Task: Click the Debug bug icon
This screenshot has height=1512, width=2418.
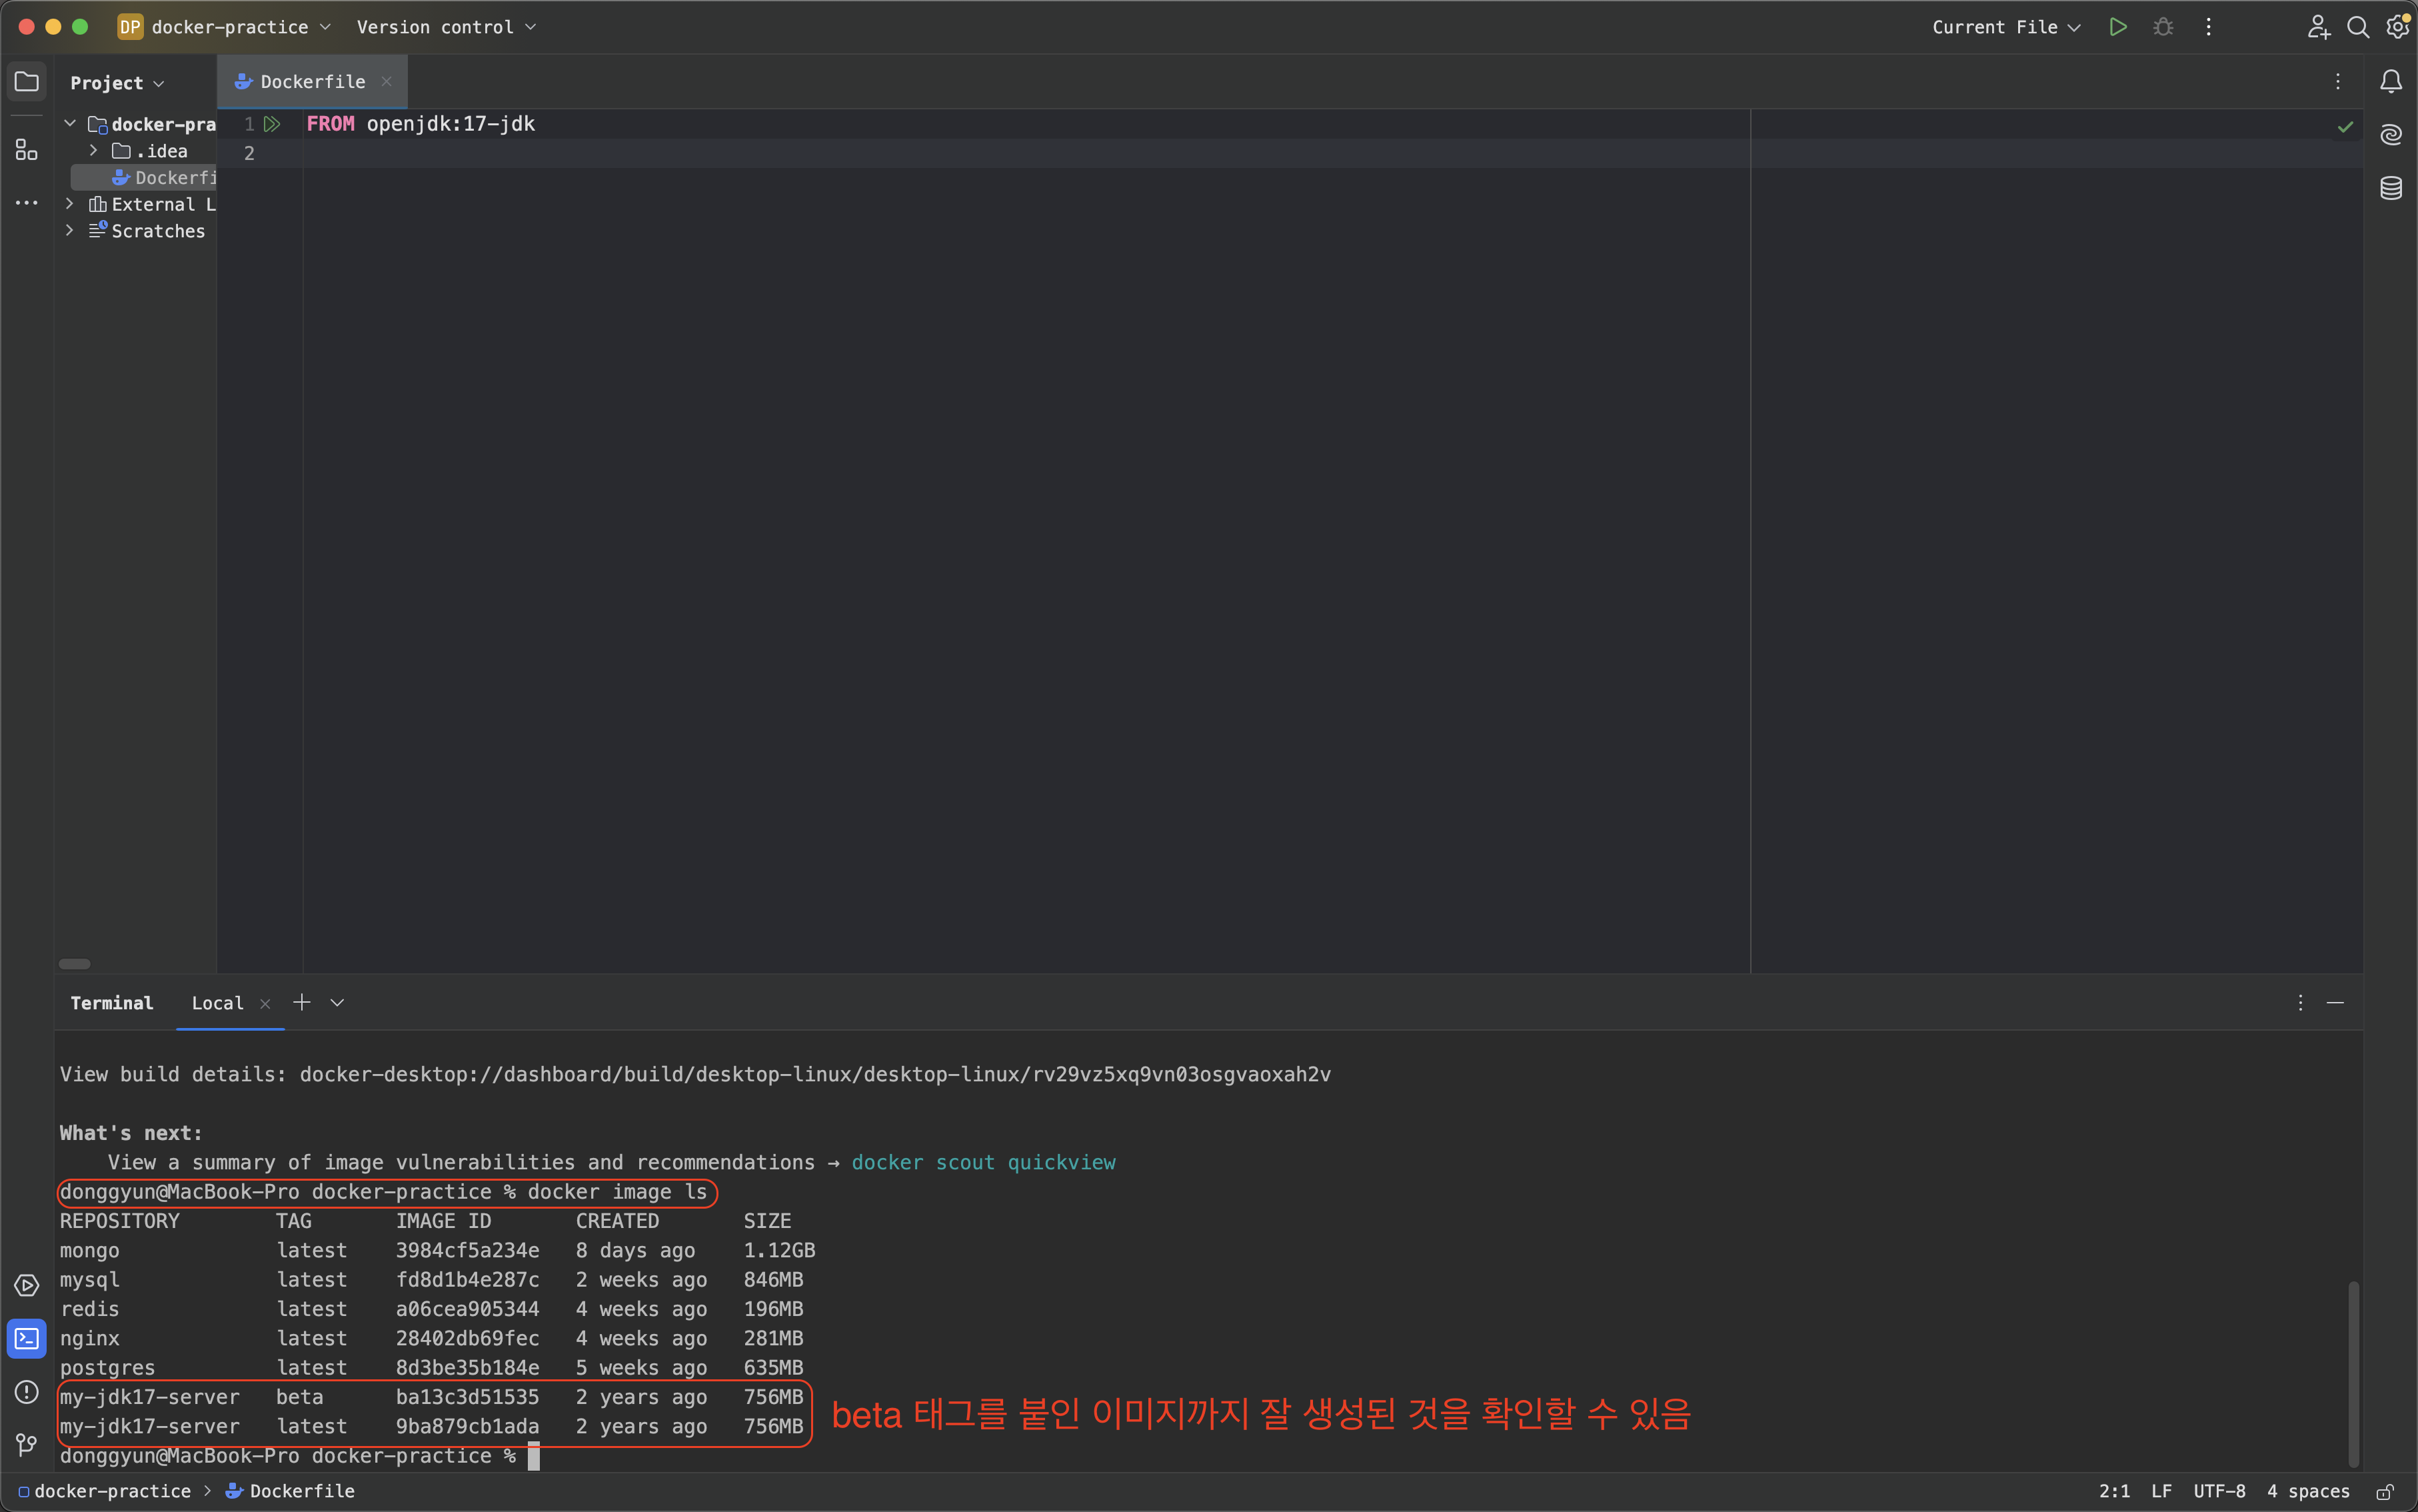Action: point(2163,27)
